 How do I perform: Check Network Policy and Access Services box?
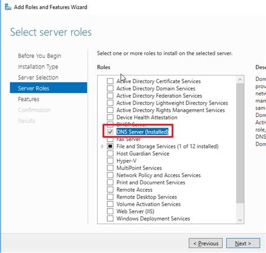tap(110, 175)
